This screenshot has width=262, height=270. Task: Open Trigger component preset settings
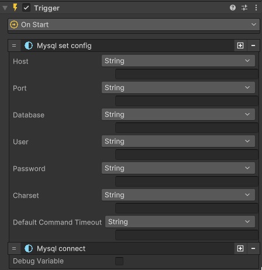point(244,8)
